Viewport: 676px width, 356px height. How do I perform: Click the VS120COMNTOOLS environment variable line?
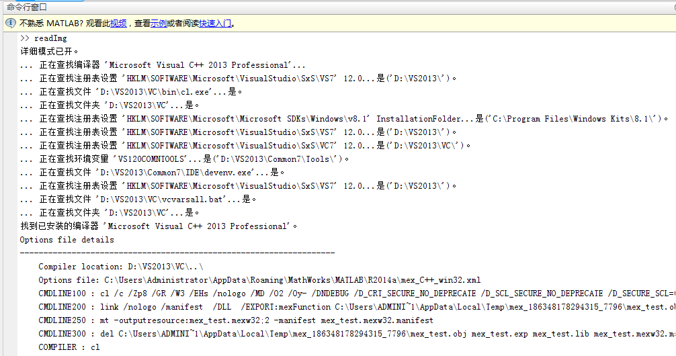point(184,159)
